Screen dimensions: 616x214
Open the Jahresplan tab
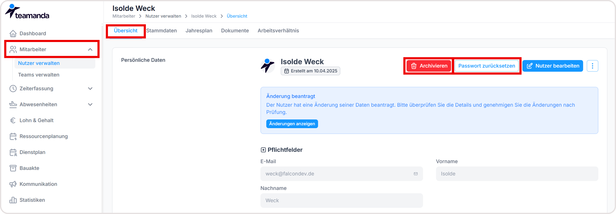pos(199,31)
